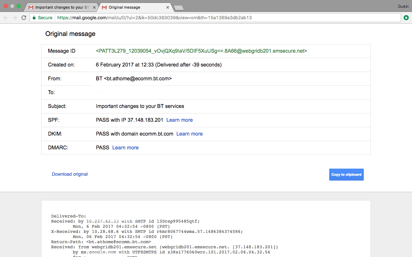Open 'Learn more' link in DKIM row
This screenshot has width=412, height=257.
(x=189, y=134)
